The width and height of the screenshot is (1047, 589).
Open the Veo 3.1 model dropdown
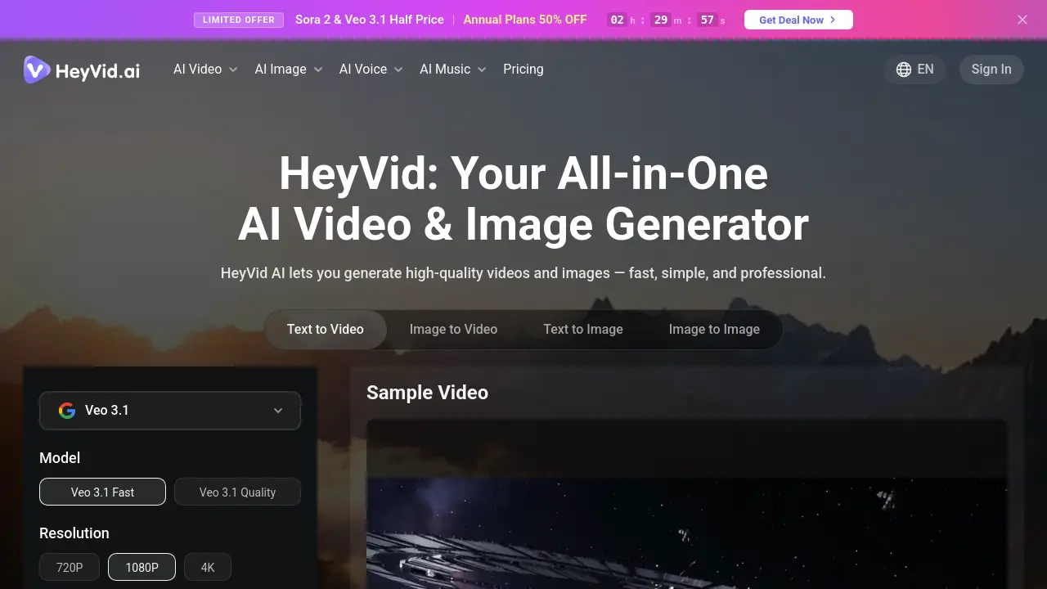pos(170,411)
